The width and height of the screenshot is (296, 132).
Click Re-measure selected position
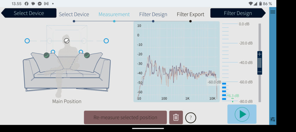click(x=125, y=117)
